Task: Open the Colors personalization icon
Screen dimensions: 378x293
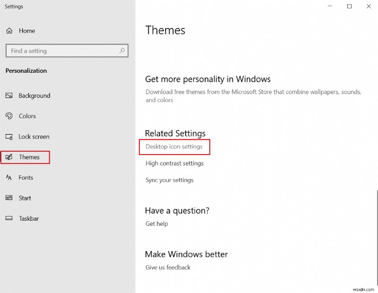Action: (9, 116)
